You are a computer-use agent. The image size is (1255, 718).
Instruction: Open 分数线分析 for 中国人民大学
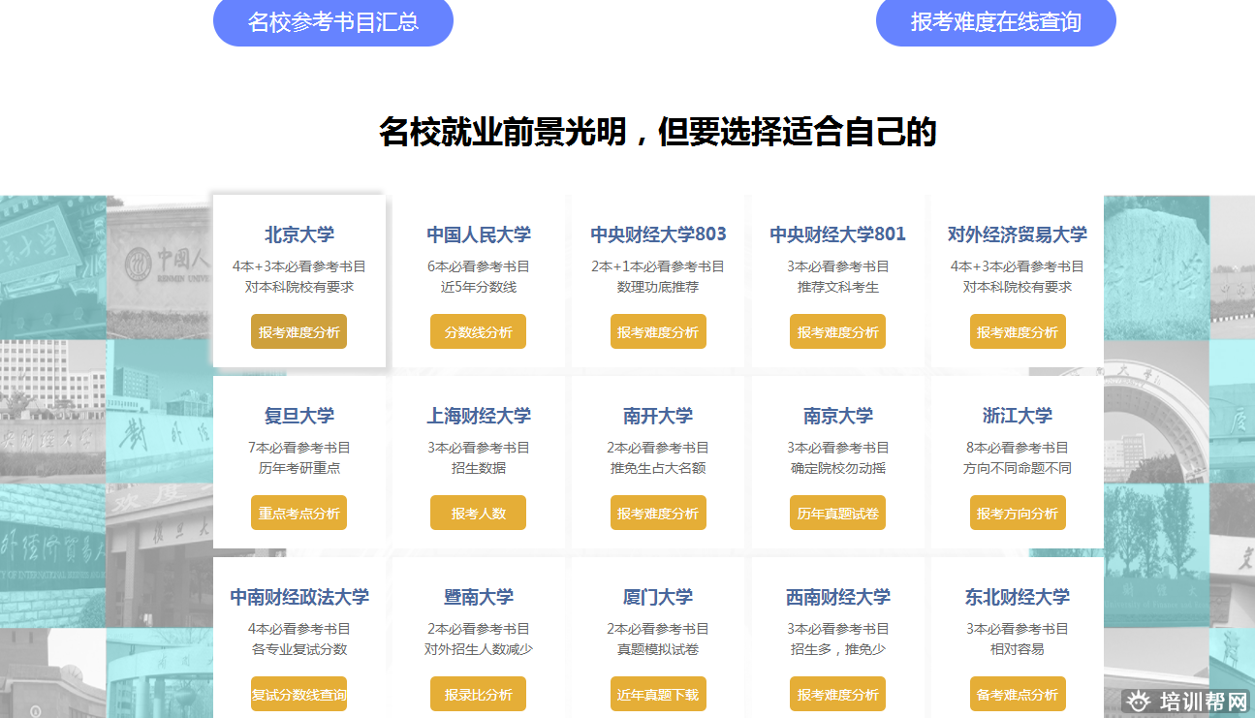tap(478, 331)
